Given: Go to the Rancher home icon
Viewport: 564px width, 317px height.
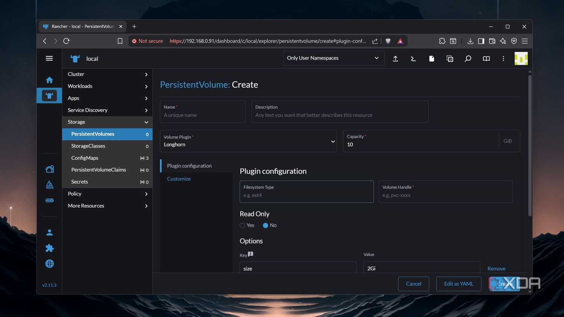Looking at the screenshot, I should pyautogui.click(x=49, y=80).
